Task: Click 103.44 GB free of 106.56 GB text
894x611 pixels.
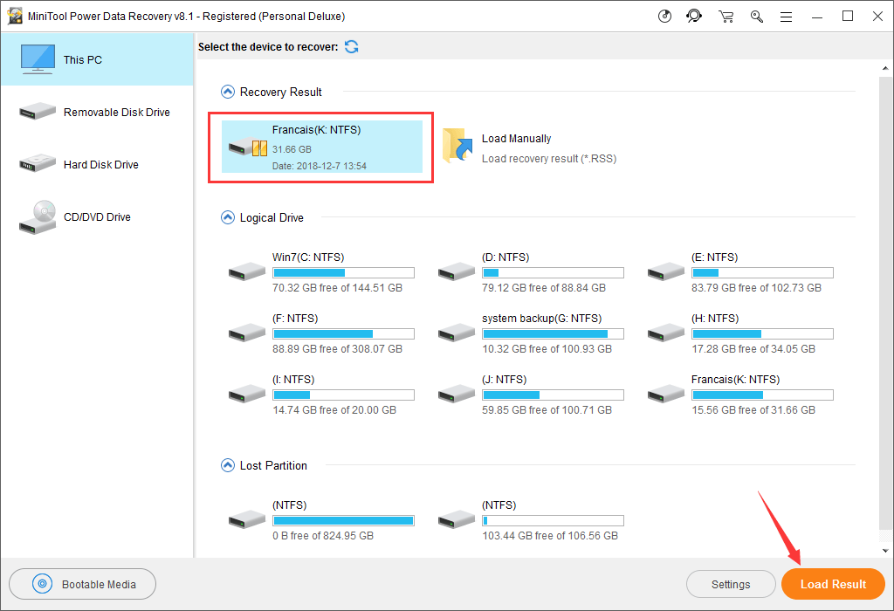Action: coord(550,536)
